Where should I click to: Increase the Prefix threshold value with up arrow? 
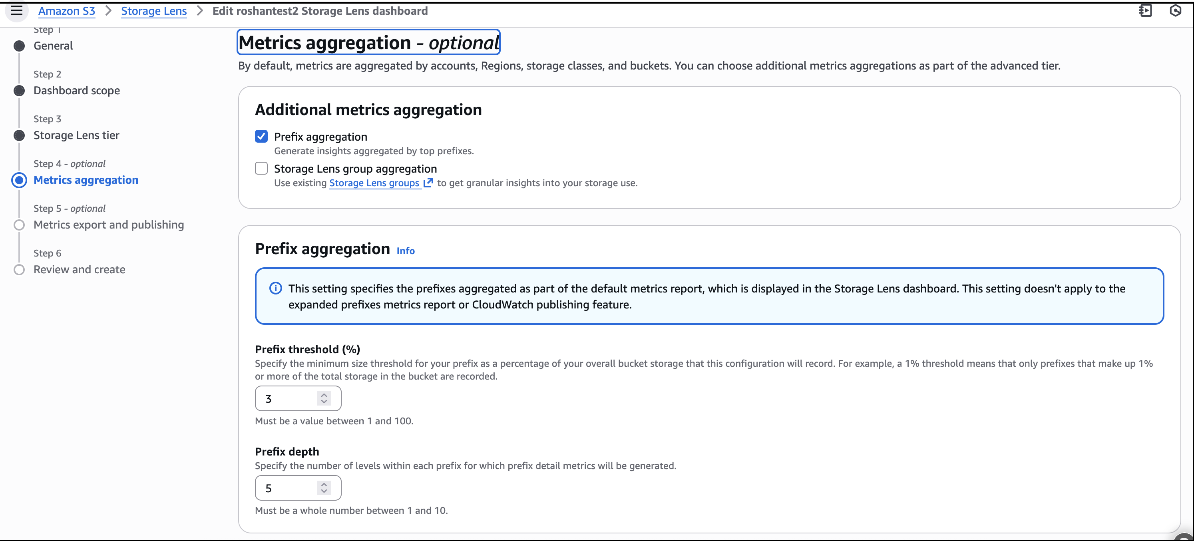point(324,395)
